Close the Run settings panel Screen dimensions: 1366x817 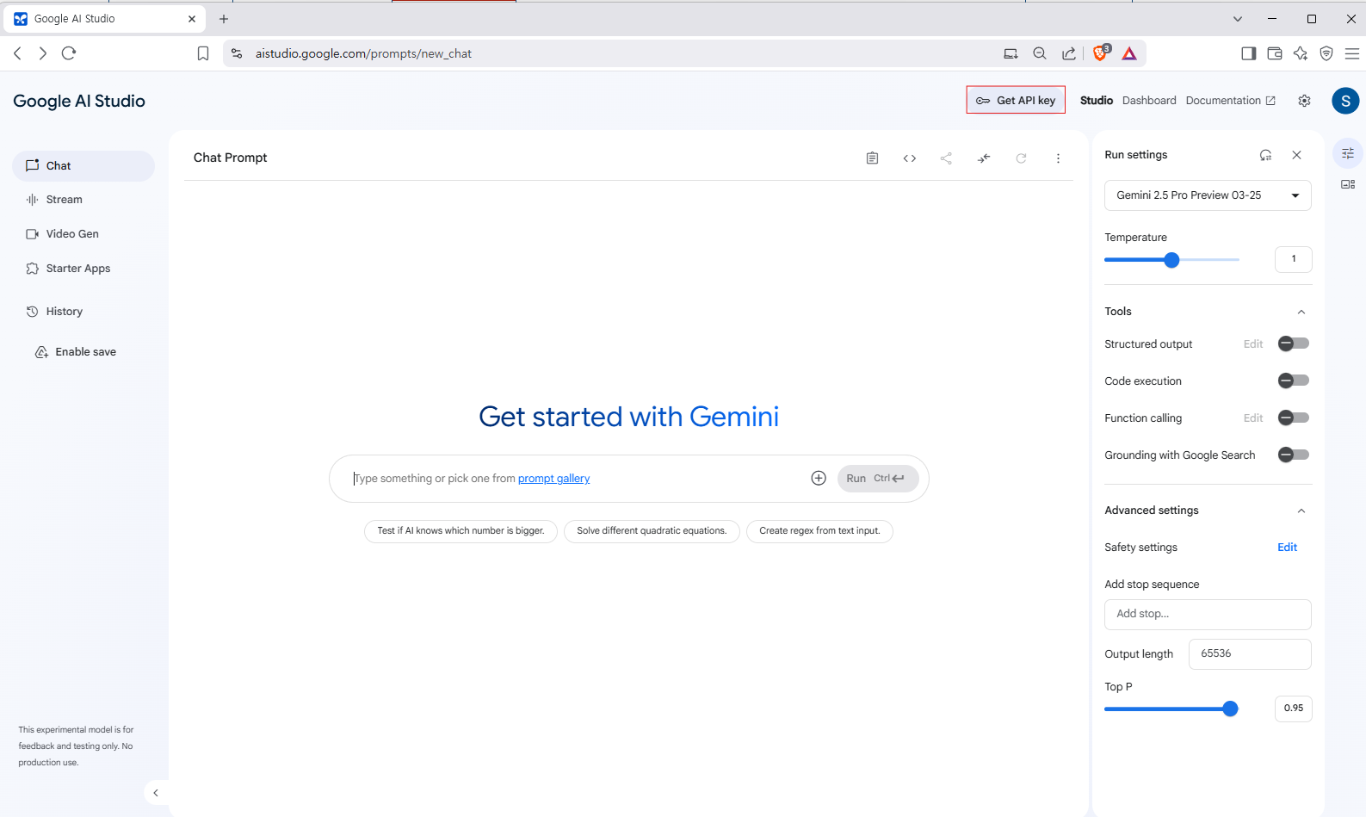point(1296,155)
